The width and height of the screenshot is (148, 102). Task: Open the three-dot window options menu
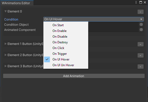click(136, 2)
